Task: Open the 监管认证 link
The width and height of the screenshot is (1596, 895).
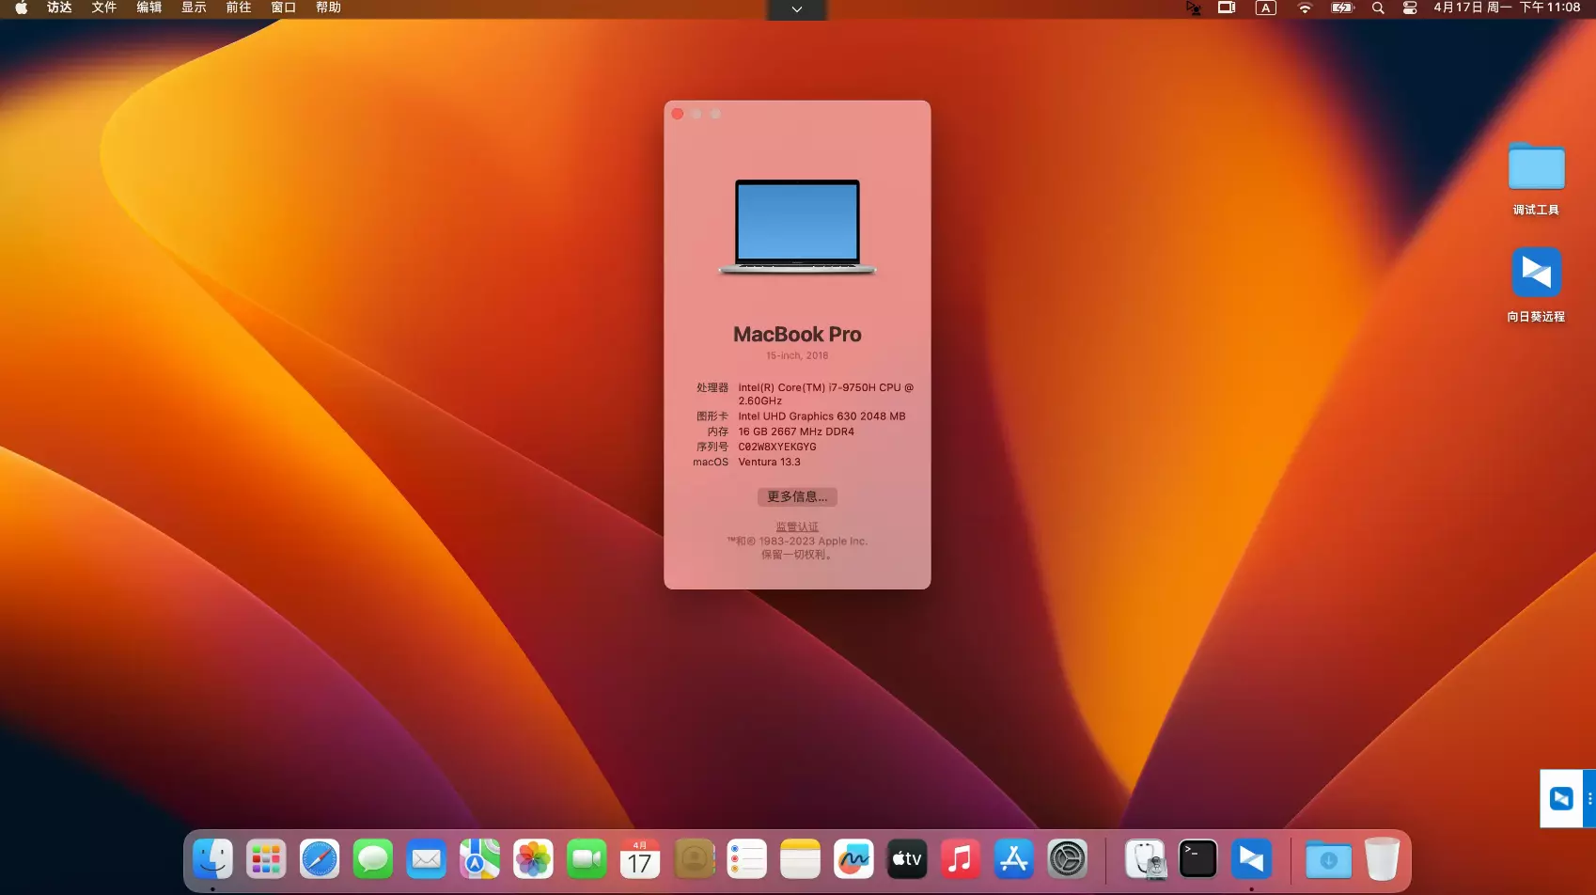Action: click(x=796, y=526)
